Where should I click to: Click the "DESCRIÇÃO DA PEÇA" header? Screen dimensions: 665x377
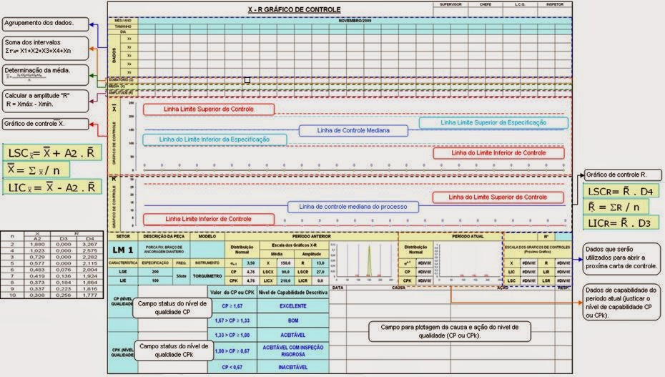(x=164, y=236)
